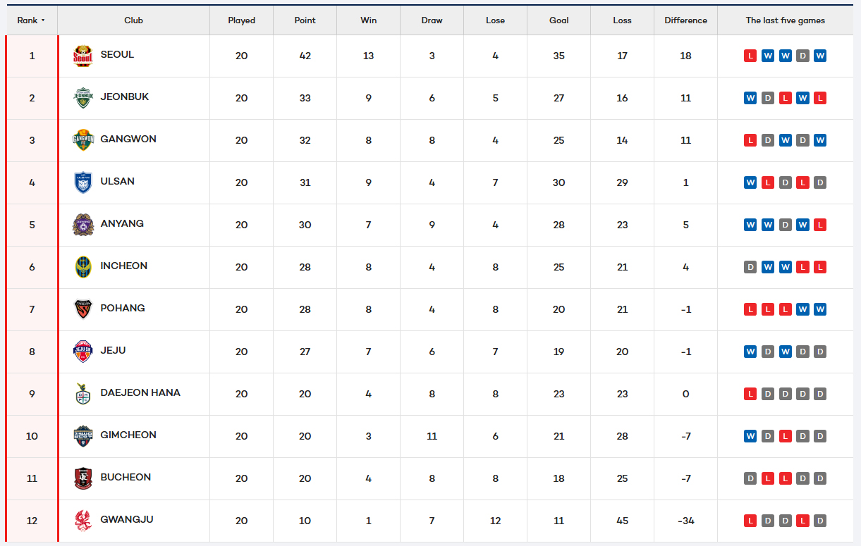Sort table by Rank column arrow

coord(43,20)
